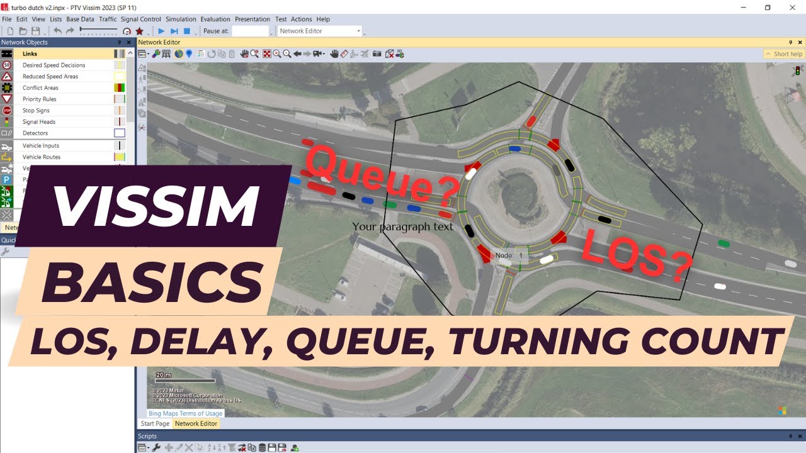Open the Traffic menu
Screen dimensions: 806x453
point(108,19)
